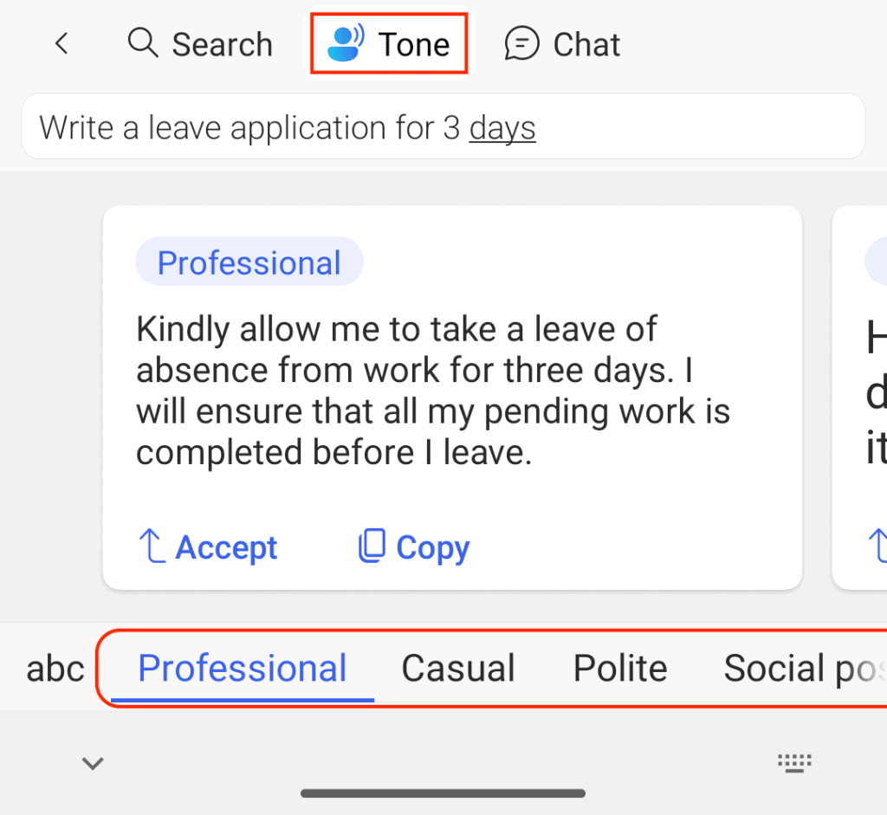Collapse the keyboard panel with the down chevron
Viewport: 887px width, 815px height.
pos(92,763)
